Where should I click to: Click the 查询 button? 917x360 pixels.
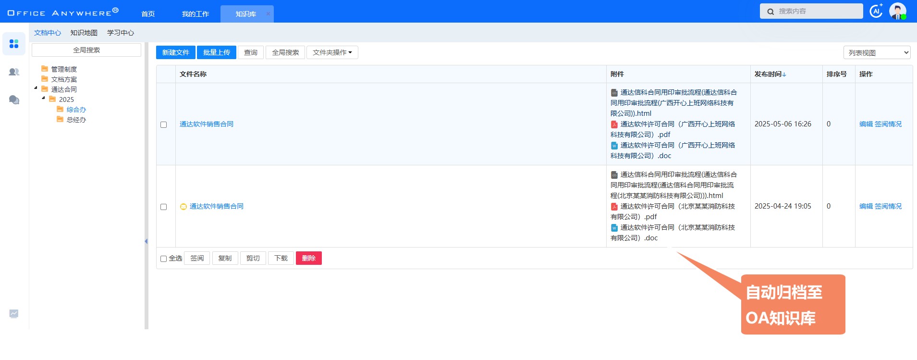251,52
